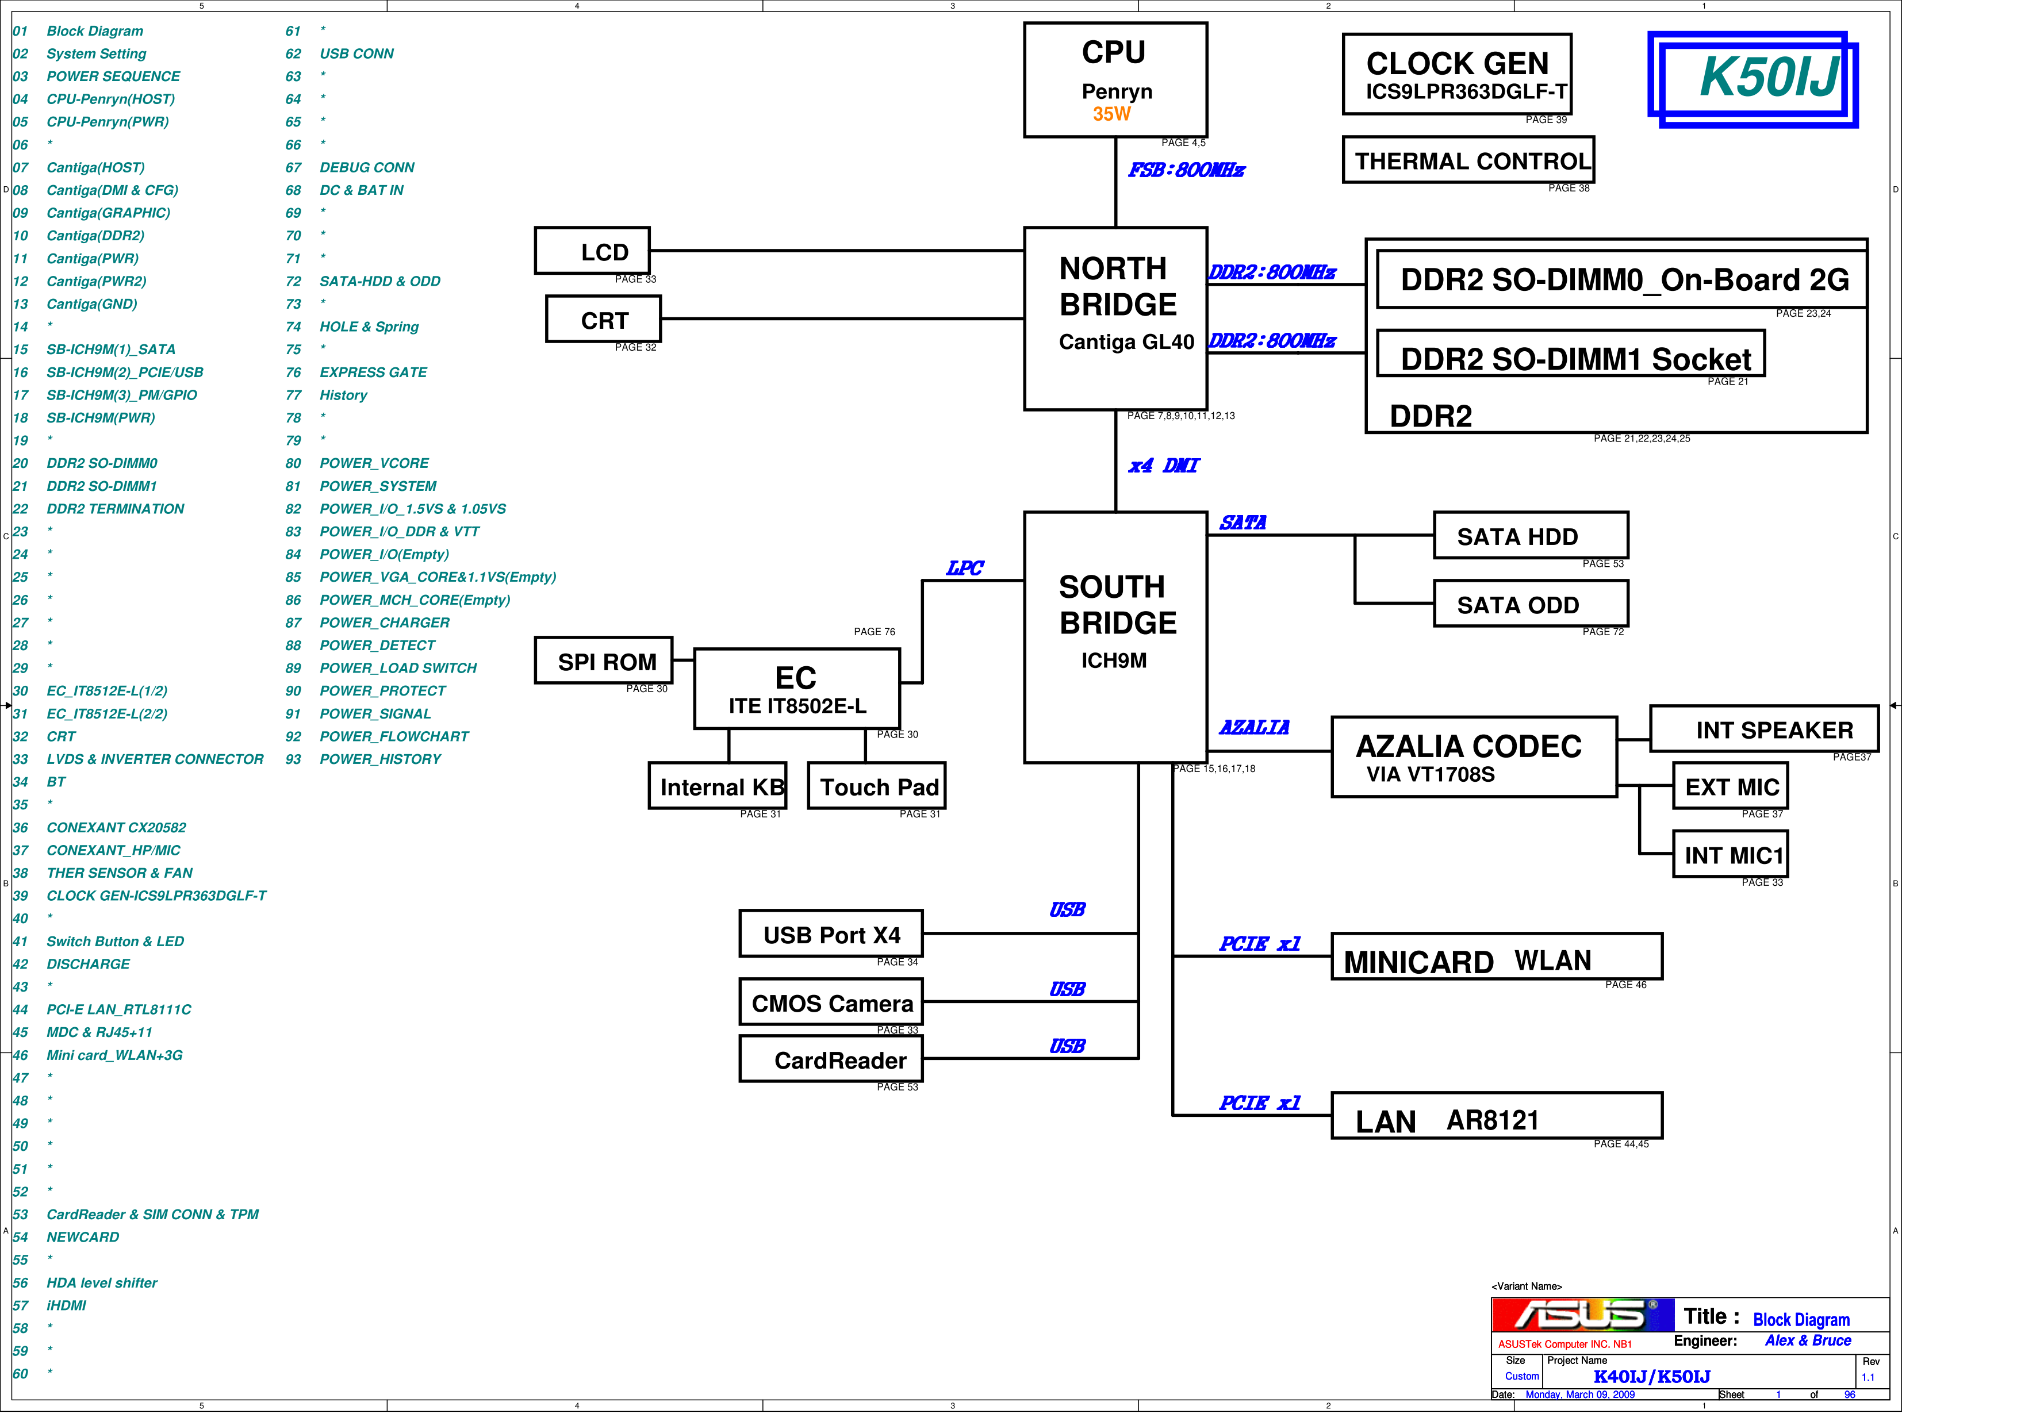Image resolution: width=2017 pixels, height=1425 pixels.
Task: Click the SPI ROM block
Action: 604,660
